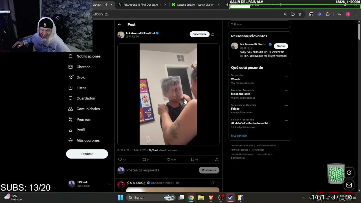Click the Postear button
This screenshot has width=361, height=203.
coord(87,154)
